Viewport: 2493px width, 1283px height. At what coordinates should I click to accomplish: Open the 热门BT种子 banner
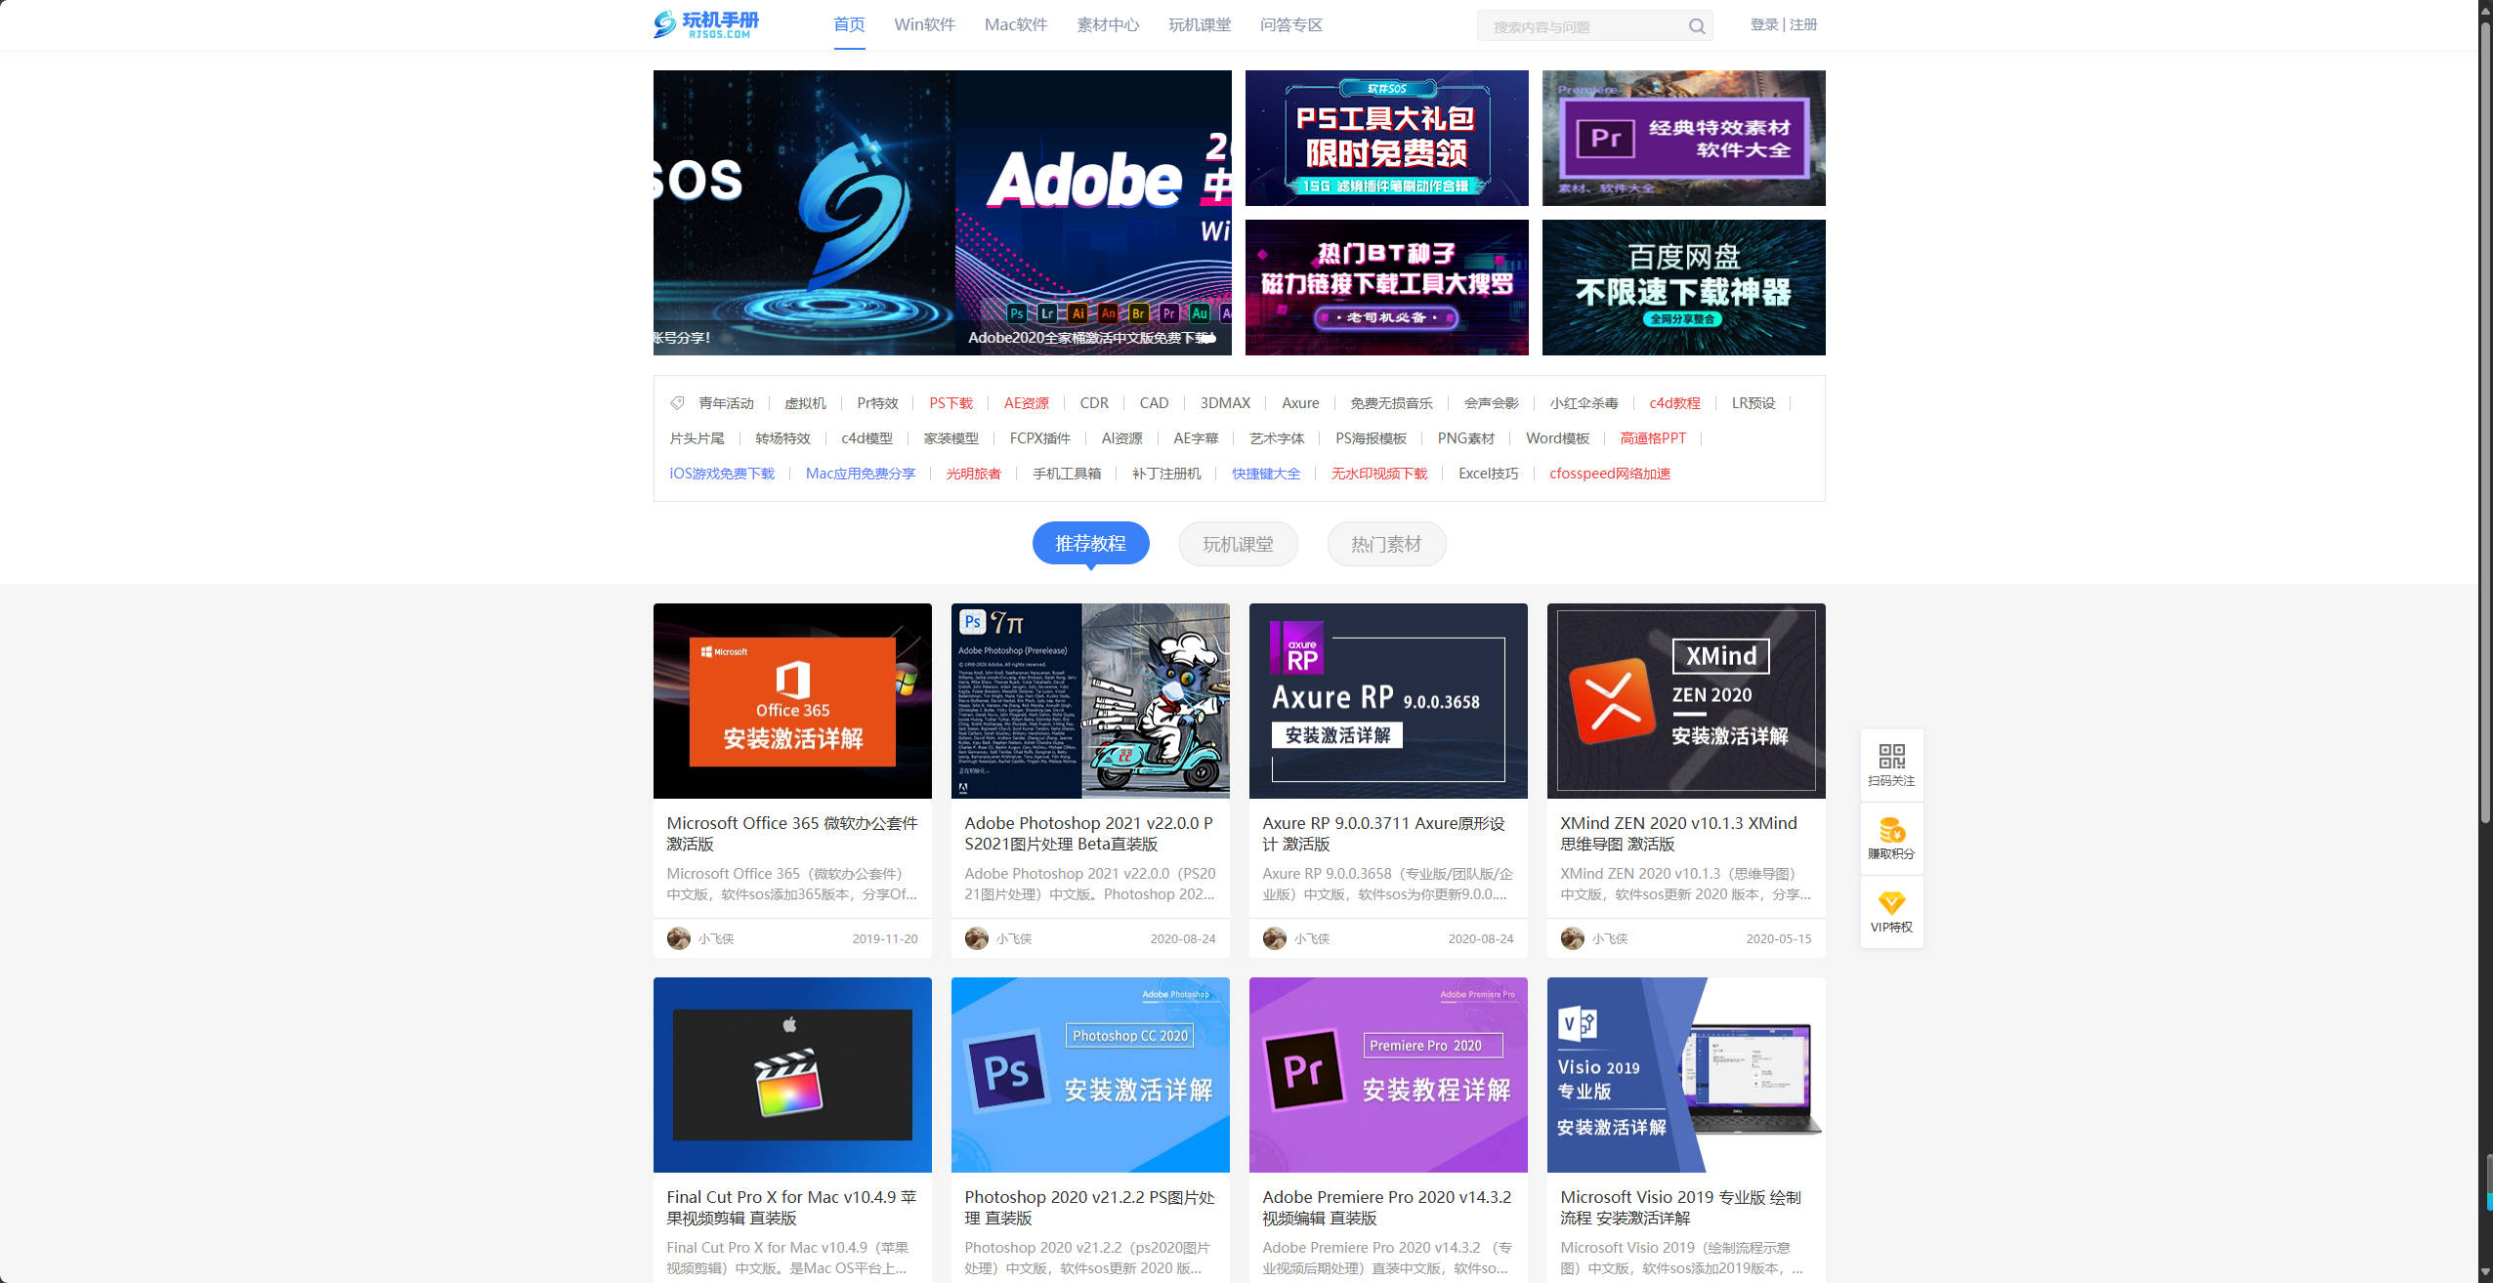(1386, 287)
